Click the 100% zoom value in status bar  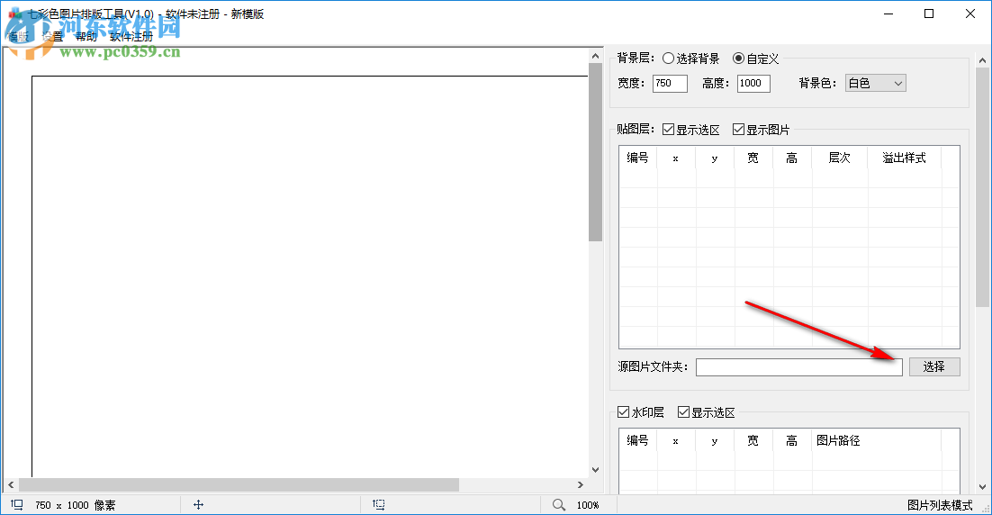pyautogui.click(x=588, y=505)
